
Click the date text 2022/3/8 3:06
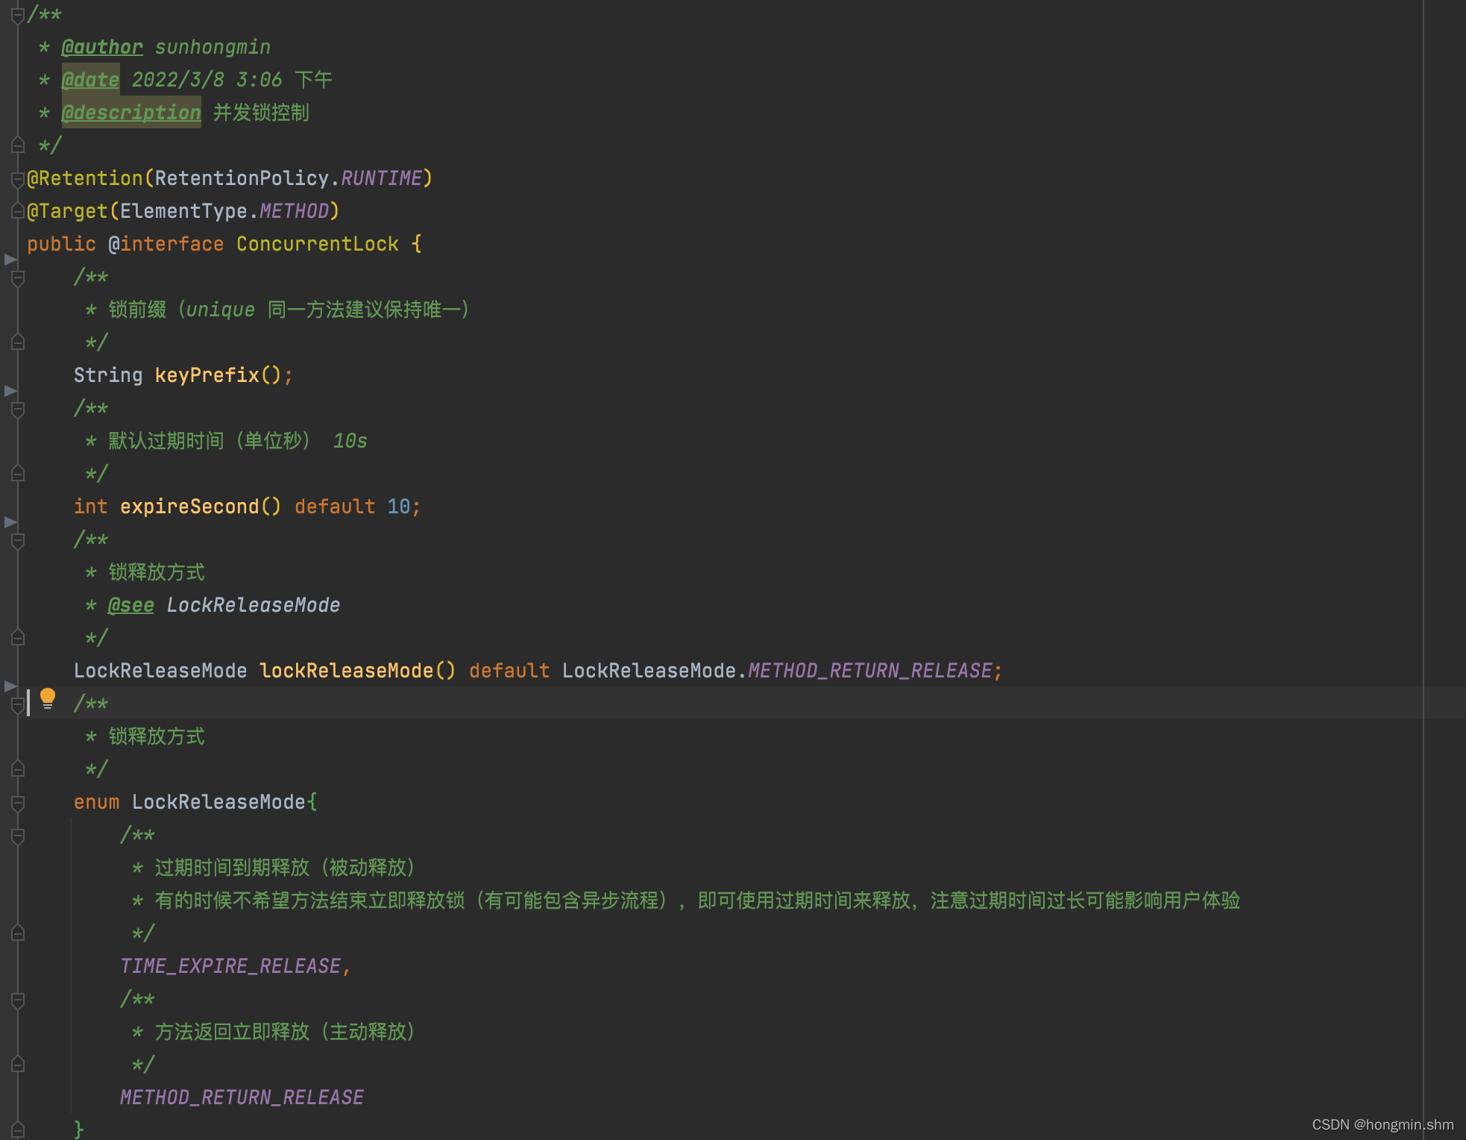[207, 80]
